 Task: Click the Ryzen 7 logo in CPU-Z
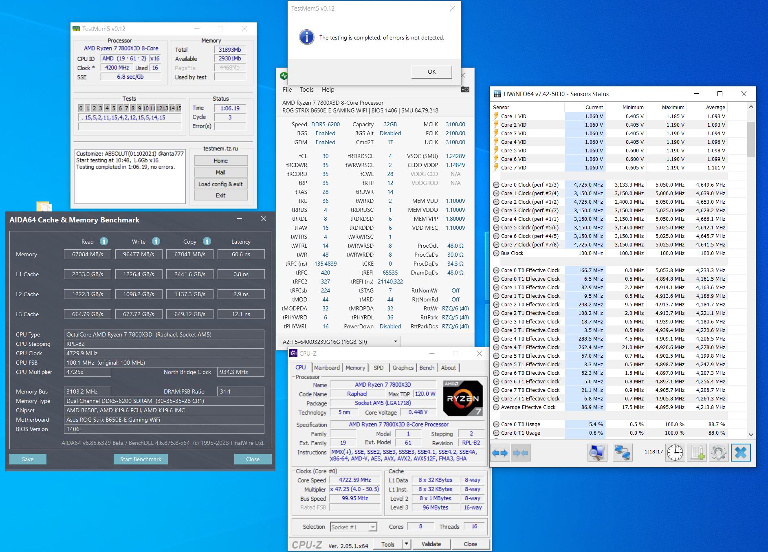click(x=463, y=398)
